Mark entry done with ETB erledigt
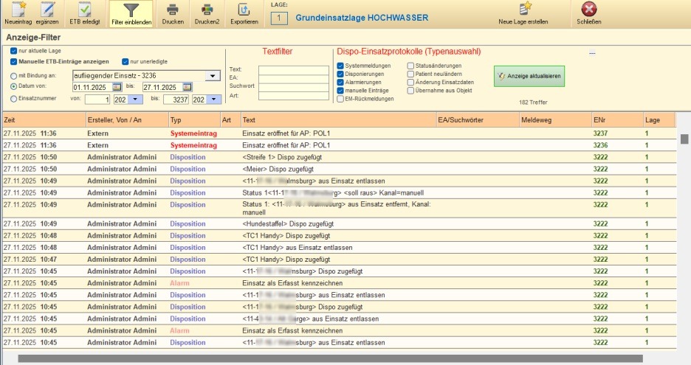The image size is (691, 365). pyautogui.click(x=85, y=10)
